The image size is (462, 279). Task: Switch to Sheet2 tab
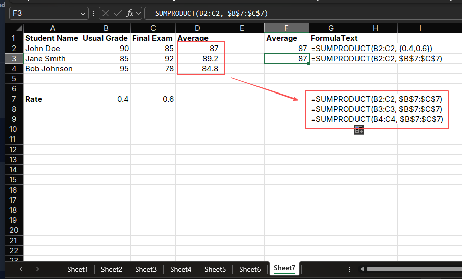click(x=112, y=269)
